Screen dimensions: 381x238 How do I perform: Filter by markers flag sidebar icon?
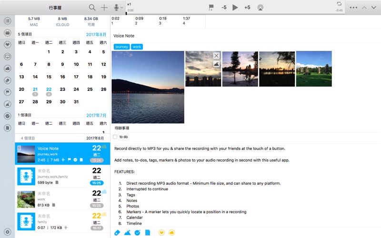pyautogui.click(x=8, y=92)
